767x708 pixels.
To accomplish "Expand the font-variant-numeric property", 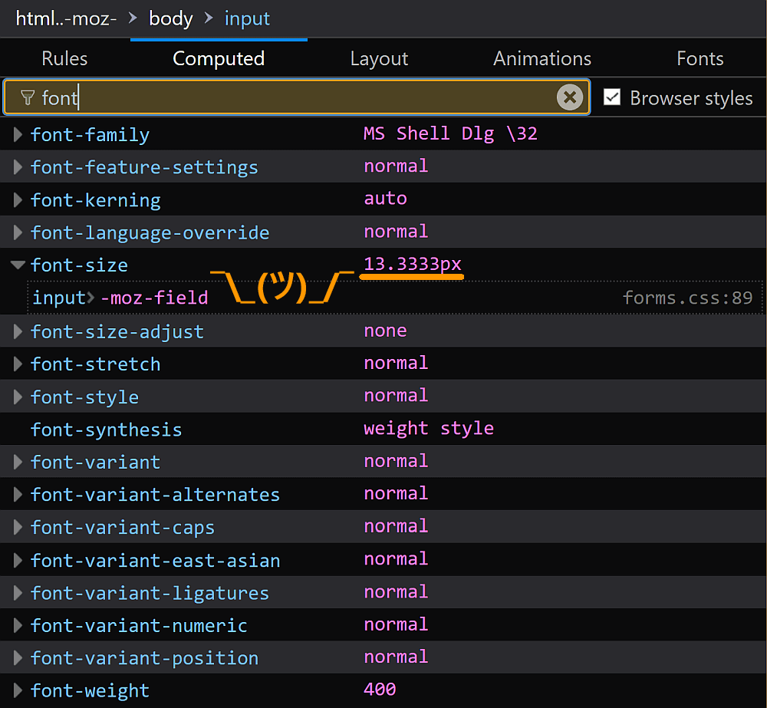I will click(x=18, y=626).
